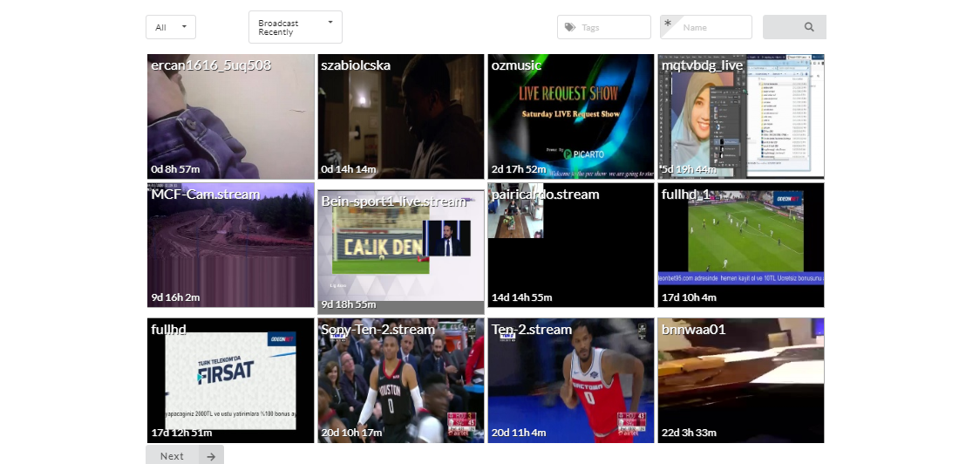The height and width of the screenshot is (464, 959).
Task: Expand the Broadcast Recently sort dropdown
Action: (x=296, y=28)
